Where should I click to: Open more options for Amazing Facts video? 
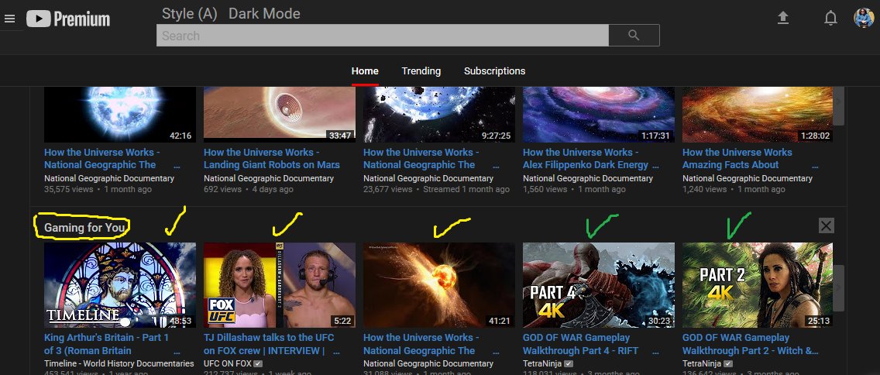point(815,166)
